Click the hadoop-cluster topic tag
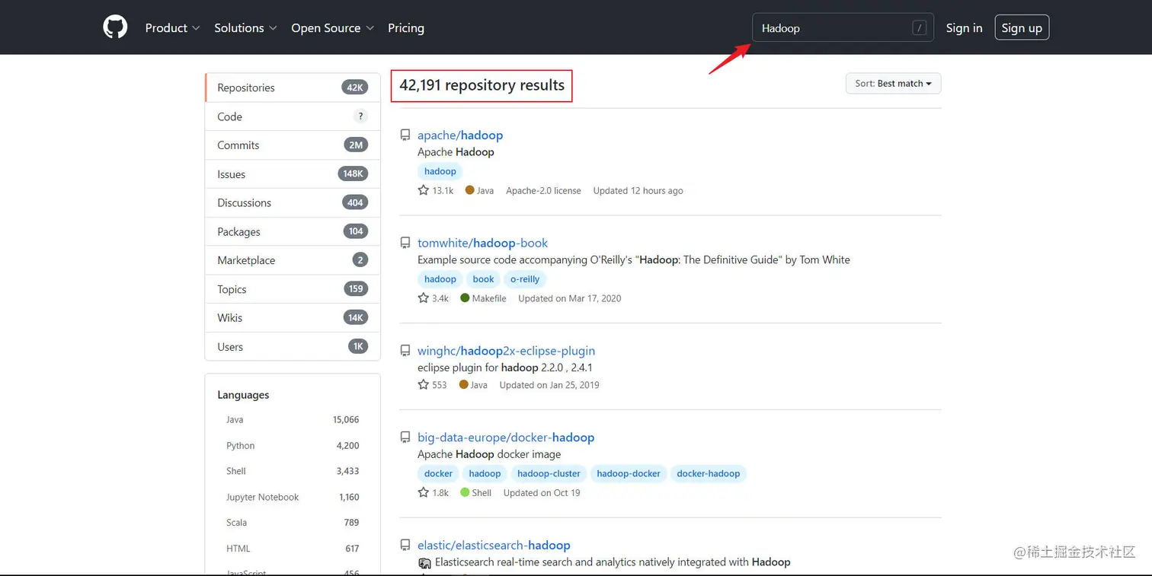Screen dimensions: 1152x576 [549, 473]
